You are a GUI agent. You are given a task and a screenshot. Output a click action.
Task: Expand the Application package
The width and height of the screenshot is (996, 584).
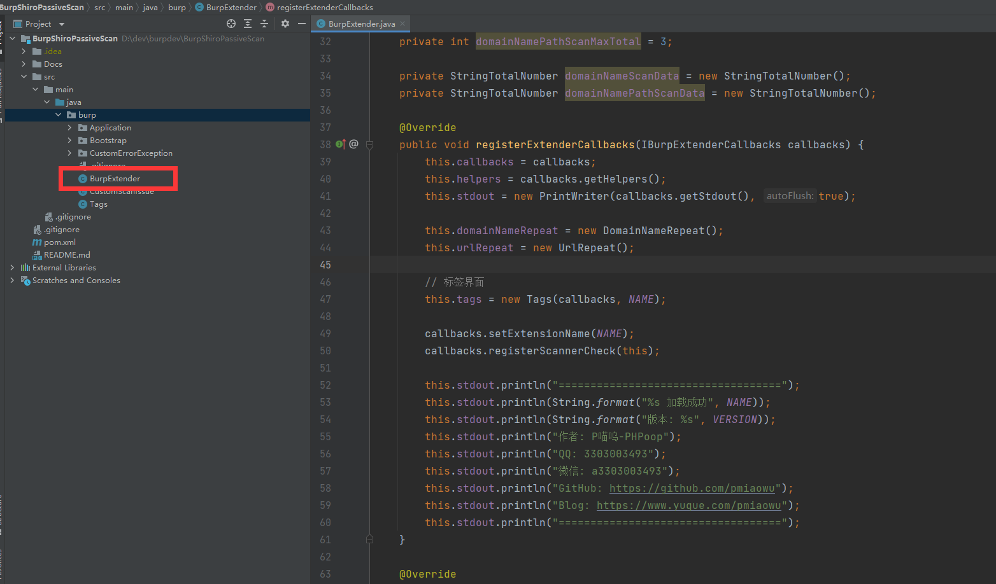point(69,128)
